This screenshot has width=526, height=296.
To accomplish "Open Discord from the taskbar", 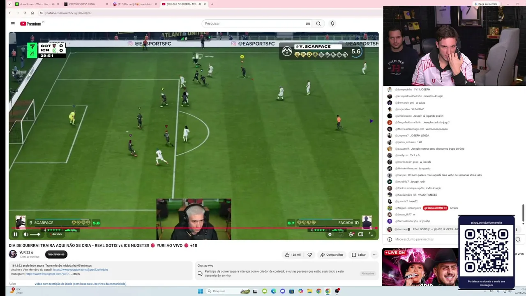I will (x=282, y=291).
